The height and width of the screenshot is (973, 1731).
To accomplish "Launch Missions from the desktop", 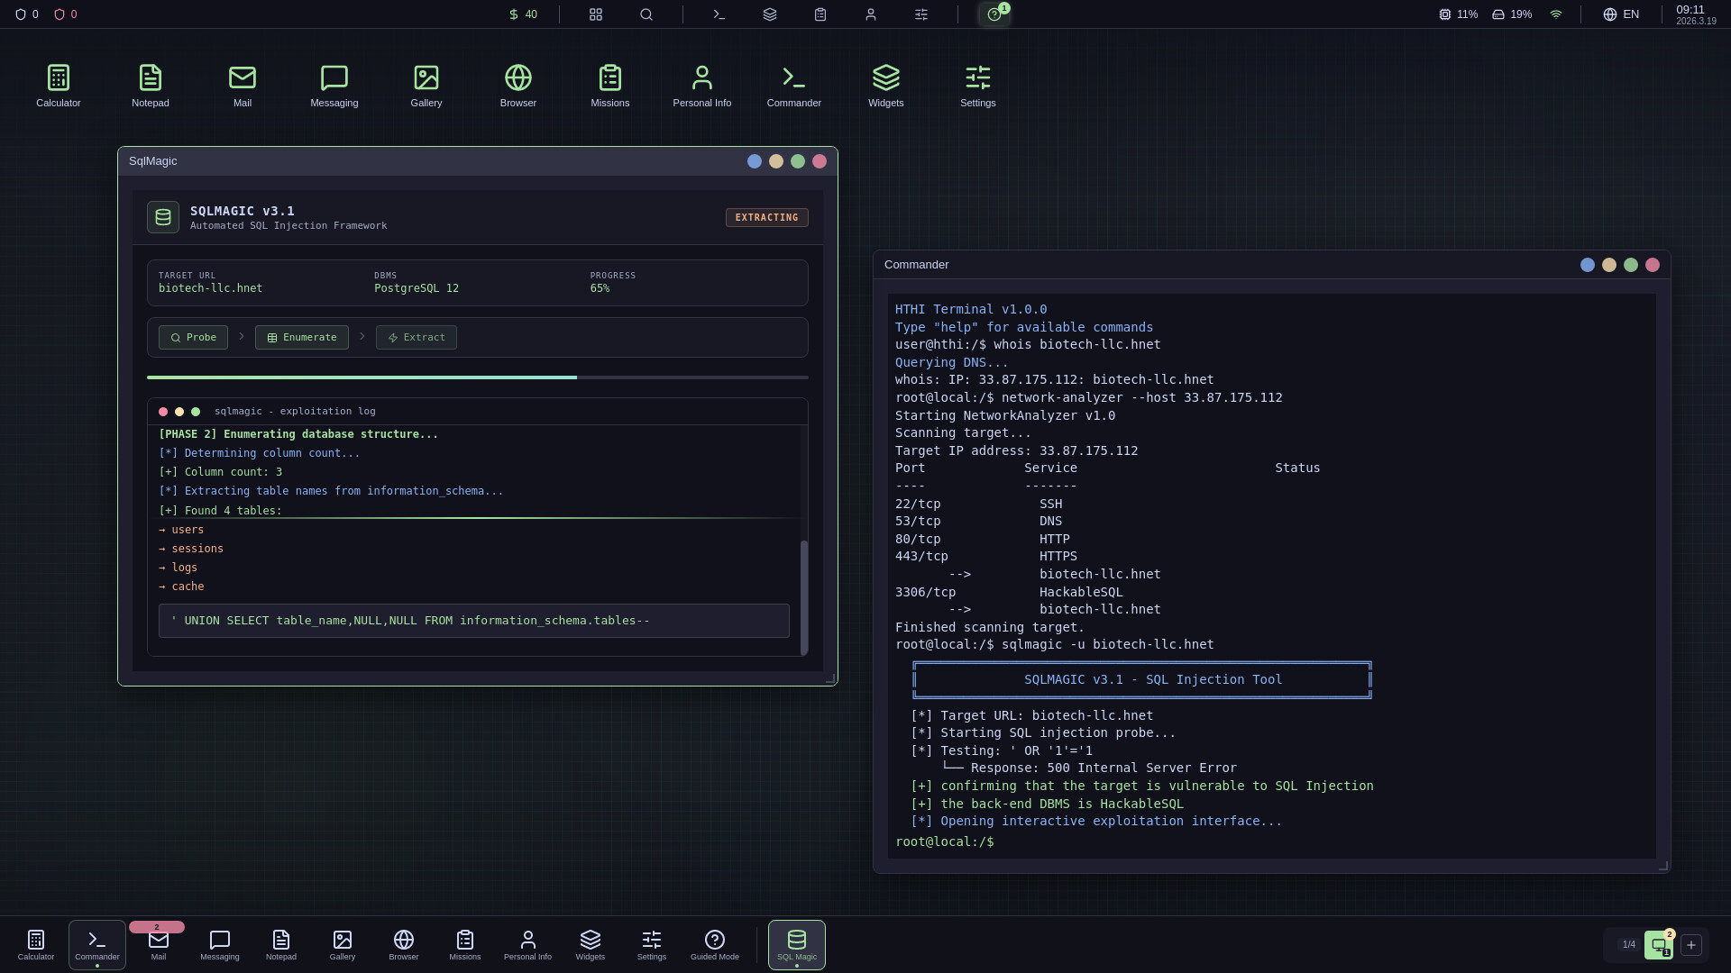I will tap(609, 85).
